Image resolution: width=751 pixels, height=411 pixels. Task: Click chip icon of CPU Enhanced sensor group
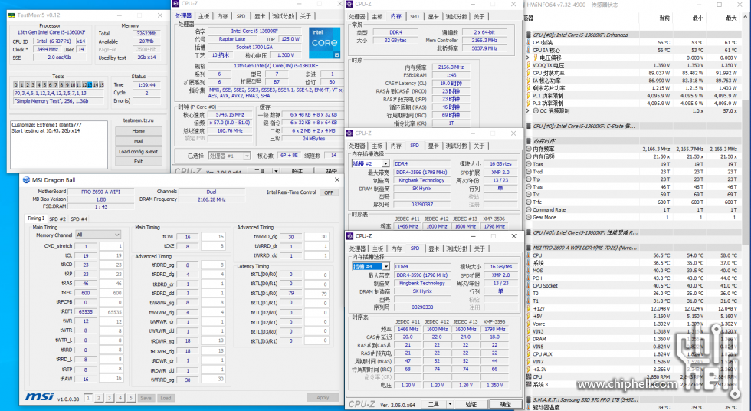(x=528, y=35)
